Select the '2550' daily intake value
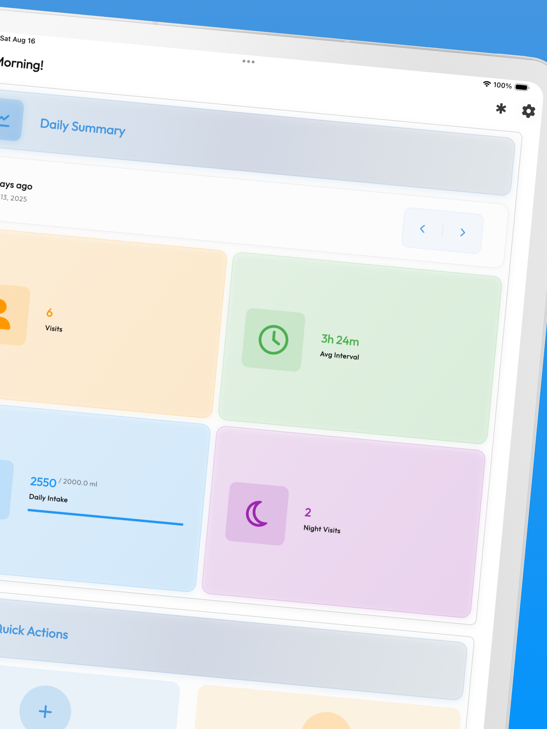 point(43,482)
